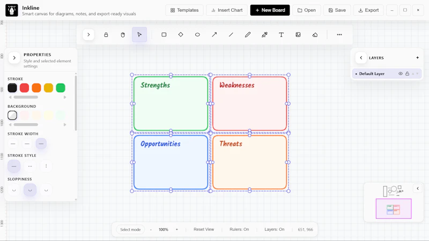Pick red stroke color
429x241 pixels.
(x=24, y=88)
